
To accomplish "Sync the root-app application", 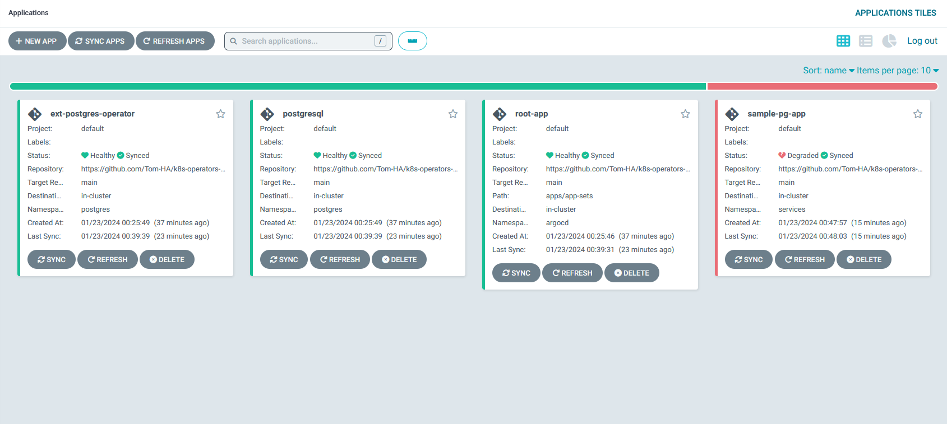I will (516, 273).
